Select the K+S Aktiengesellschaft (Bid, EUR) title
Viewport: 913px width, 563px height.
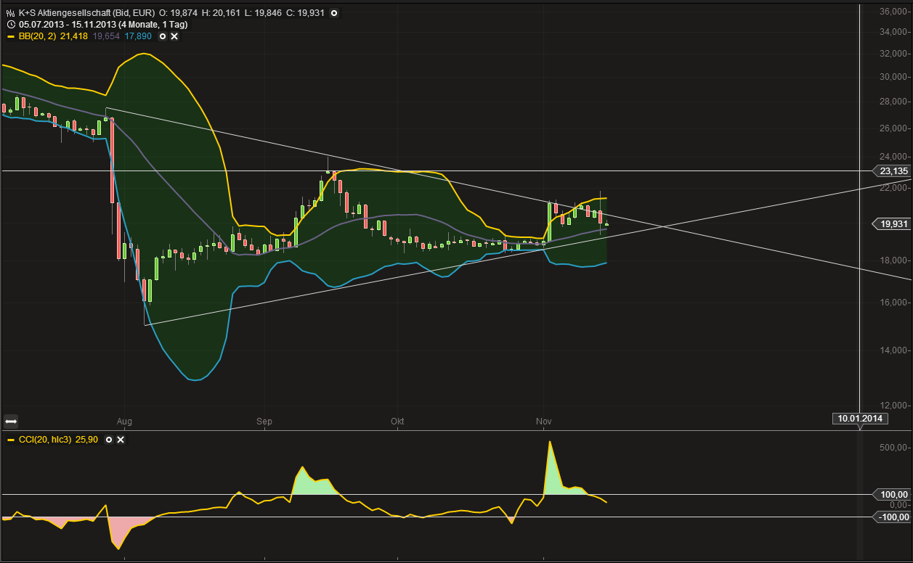(86, 13)
